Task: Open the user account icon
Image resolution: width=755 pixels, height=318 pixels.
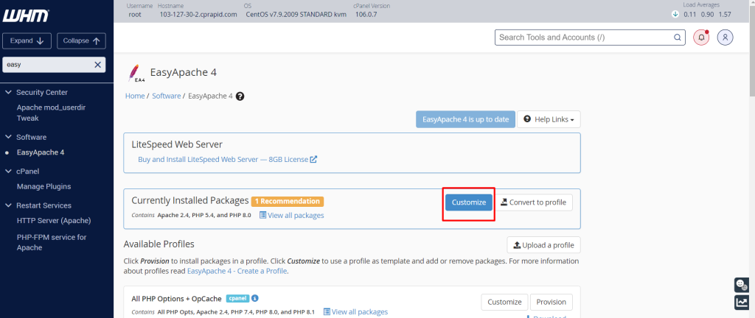Action: [x=726, y=37]
